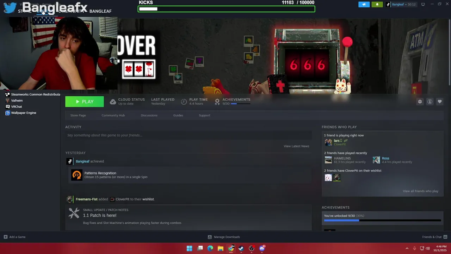
Task: Click HAMELINS avatar thumbnail
Action: (x=328, y=160)
